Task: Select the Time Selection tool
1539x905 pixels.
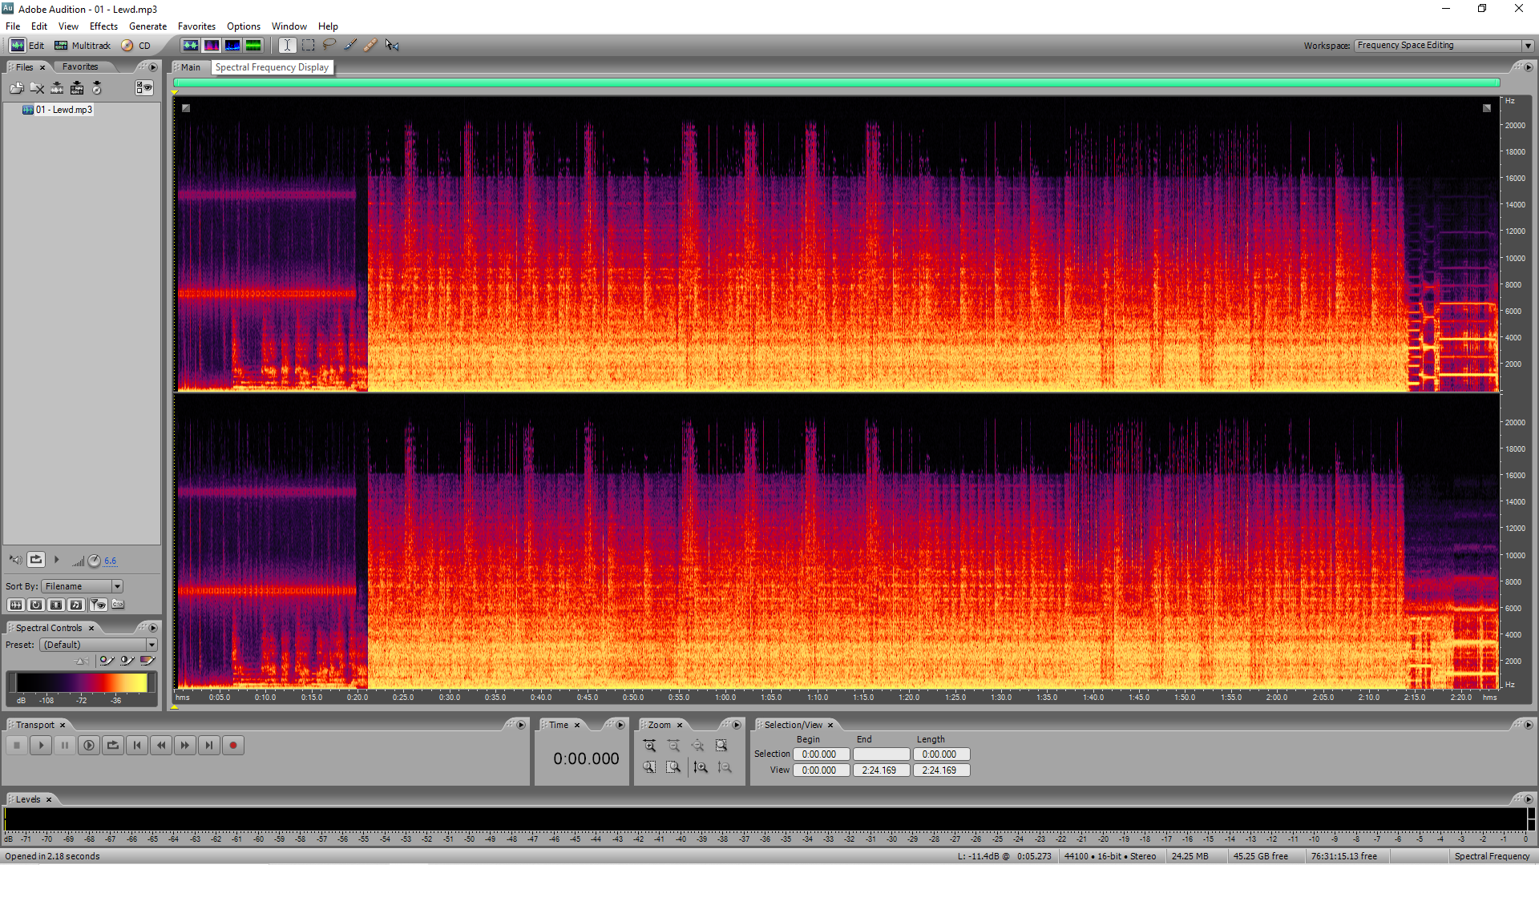Action: click(287, 46)
